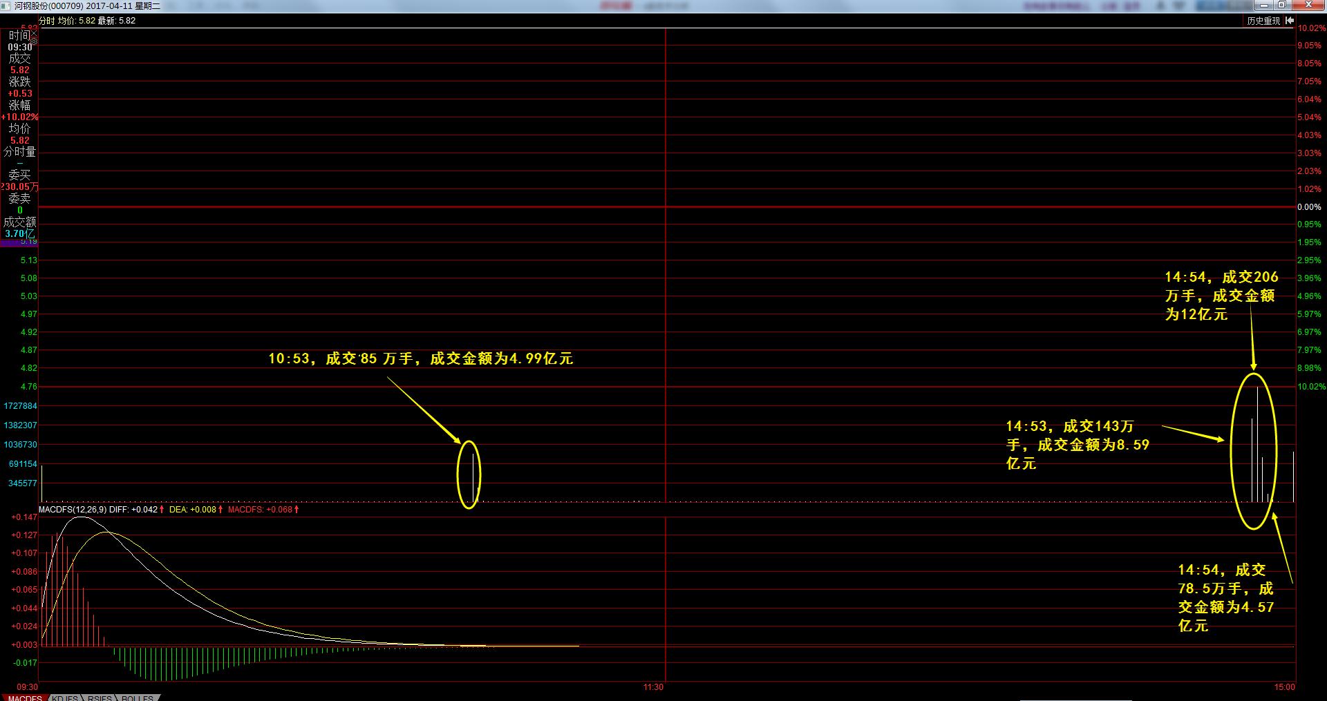
Task: Switch to the MACDFS indicator tab
Action: tap(24, 698)
